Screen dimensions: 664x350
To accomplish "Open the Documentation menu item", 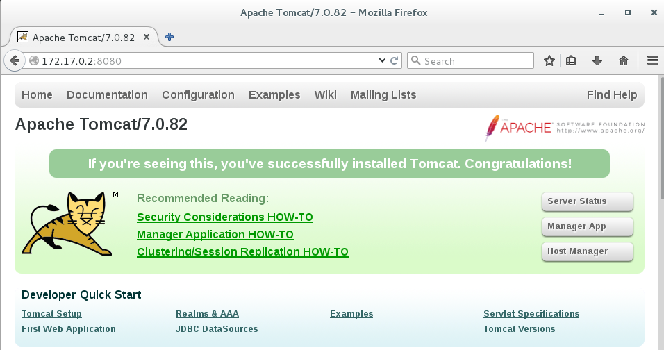I will coord(107,95).
